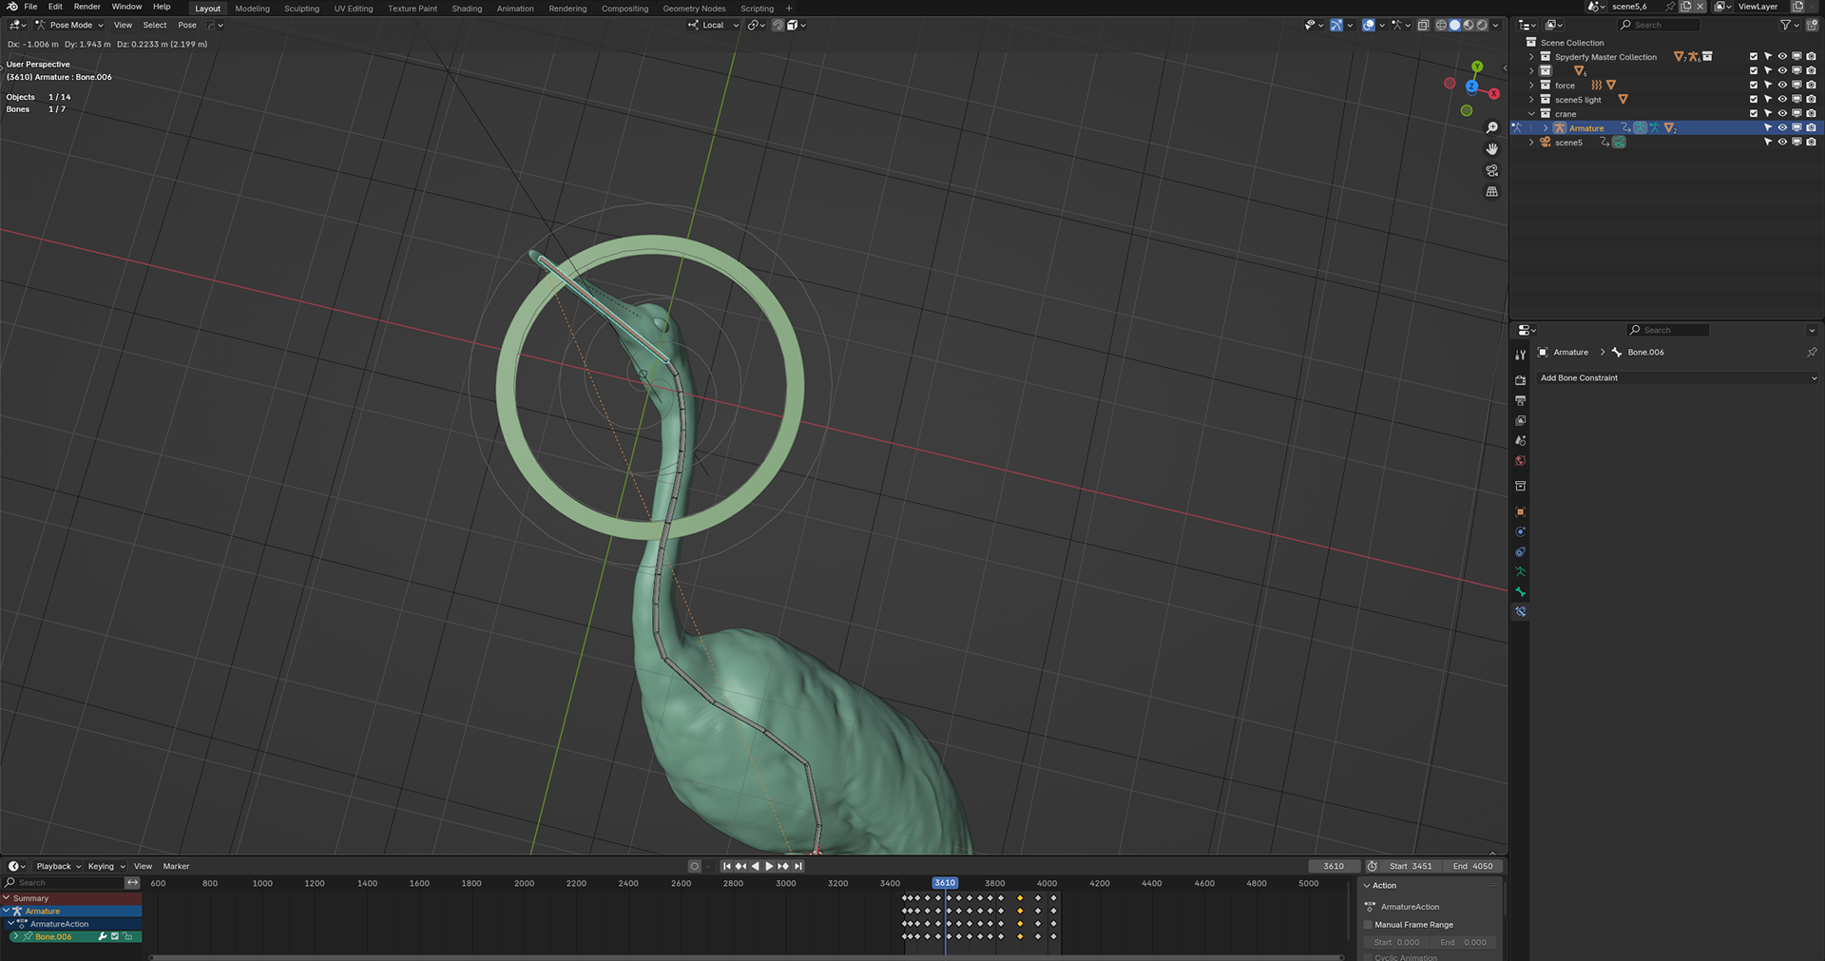Click the Blender logo menu icon
Viewport: 1825px width, 961px height.
coord(12,7)
